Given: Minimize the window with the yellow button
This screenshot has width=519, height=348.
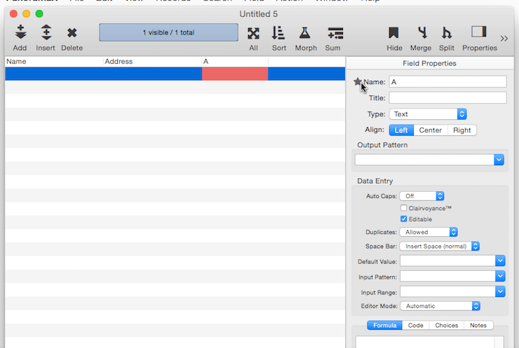Looking at the screenshot, I should pos(27,14).
